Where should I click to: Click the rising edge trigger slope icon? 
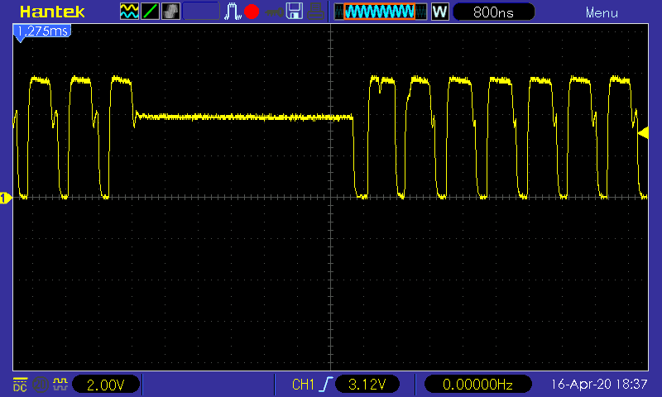pyautogui.click(x=325, y=385)
